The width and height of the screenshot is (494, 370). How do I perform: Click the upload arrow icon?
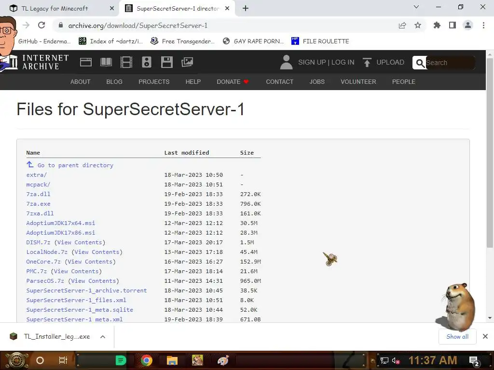[367, 62]
